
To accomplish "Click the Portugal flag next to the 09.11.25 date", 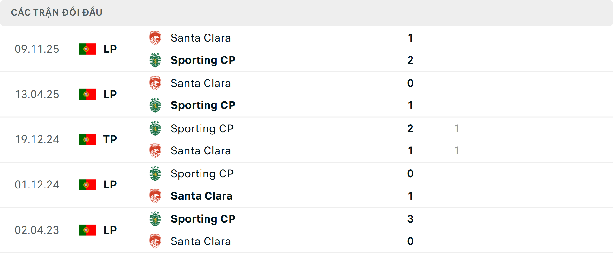I will click(x=87, y=49).
